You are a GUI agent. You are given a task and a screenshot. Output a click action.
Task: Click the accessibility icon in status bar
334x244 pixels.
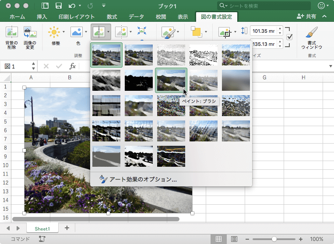click(x=42, y=239)
